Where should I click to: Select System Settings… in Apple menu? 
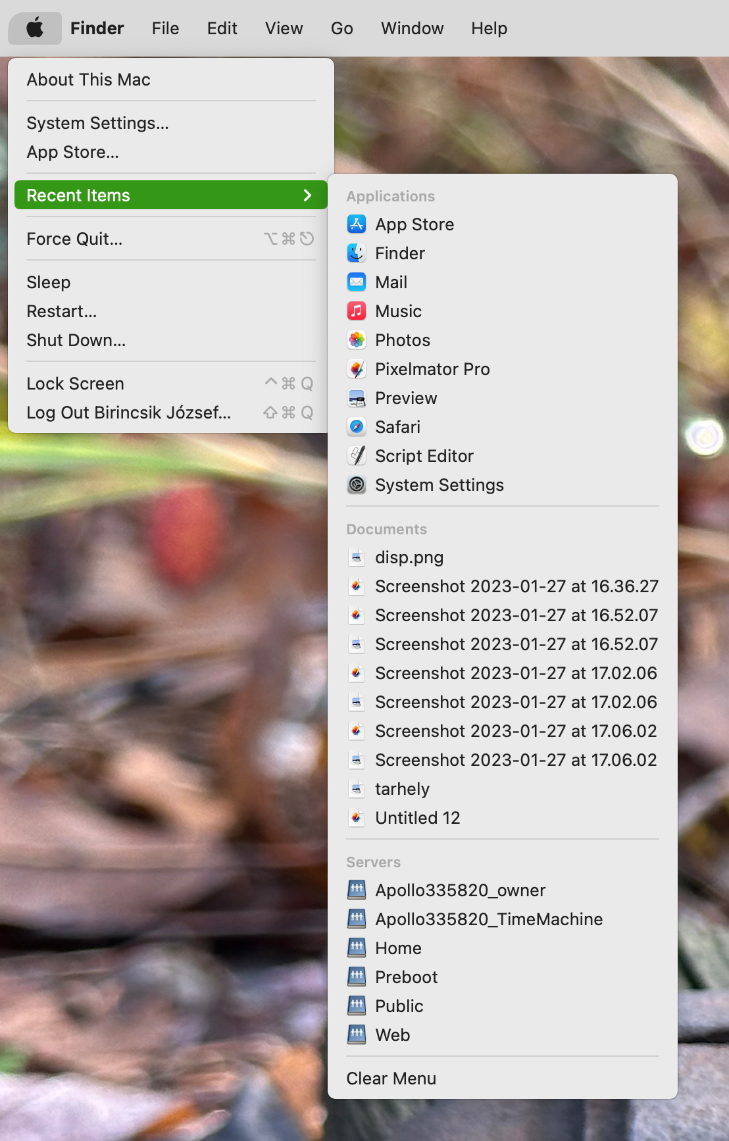coord(171,123)
